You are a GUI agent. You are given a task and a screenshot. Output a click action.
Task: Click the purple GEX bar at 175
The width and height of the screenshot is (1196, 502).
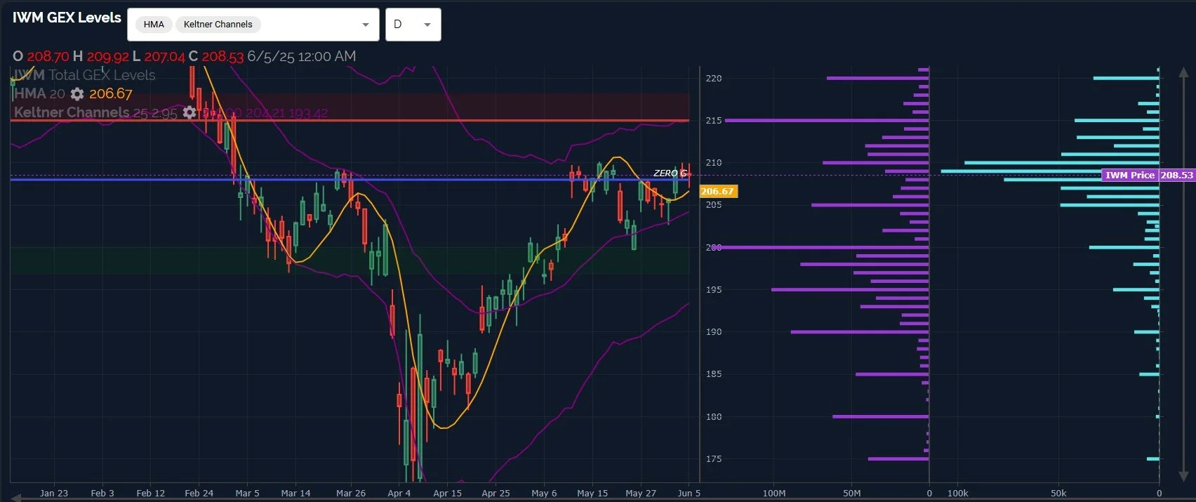898,458
